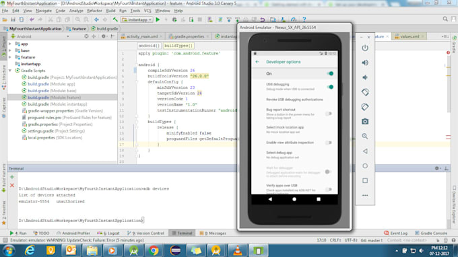
Task: Toggle USB debugging switch
Action: [330, 87]
